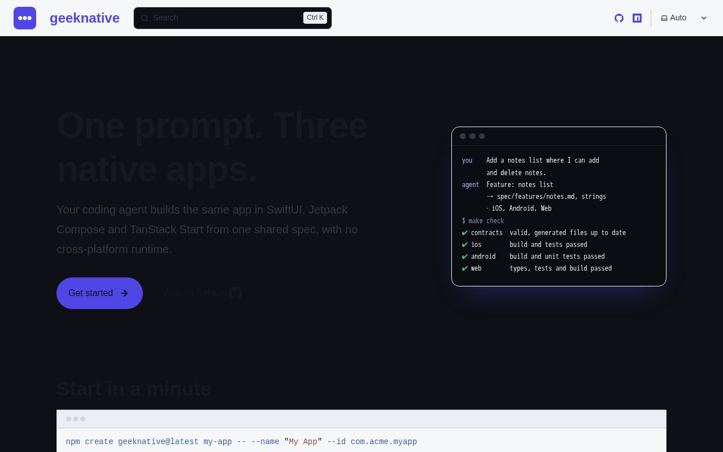This screenshot has width=723, height=452.
Task: Click the line "and delete notes."
Action: (x=516, y=173)
